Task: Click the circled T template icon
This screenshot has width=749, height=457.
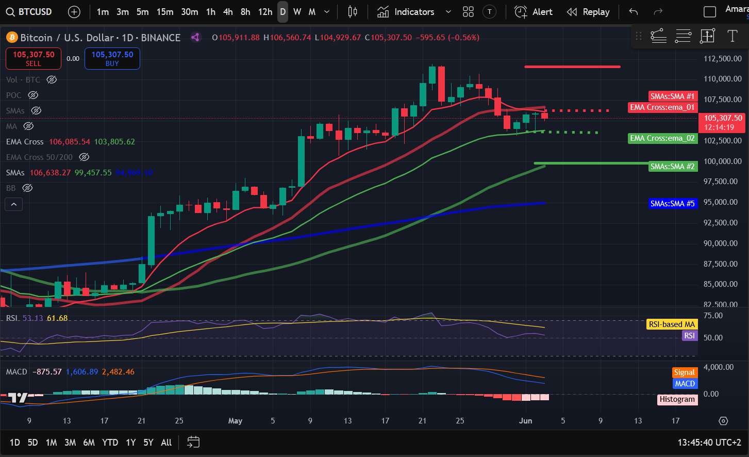Action: pos(489,12)
